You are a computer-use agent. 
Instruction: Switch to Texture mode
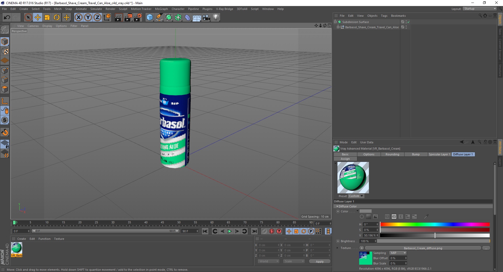5,51
